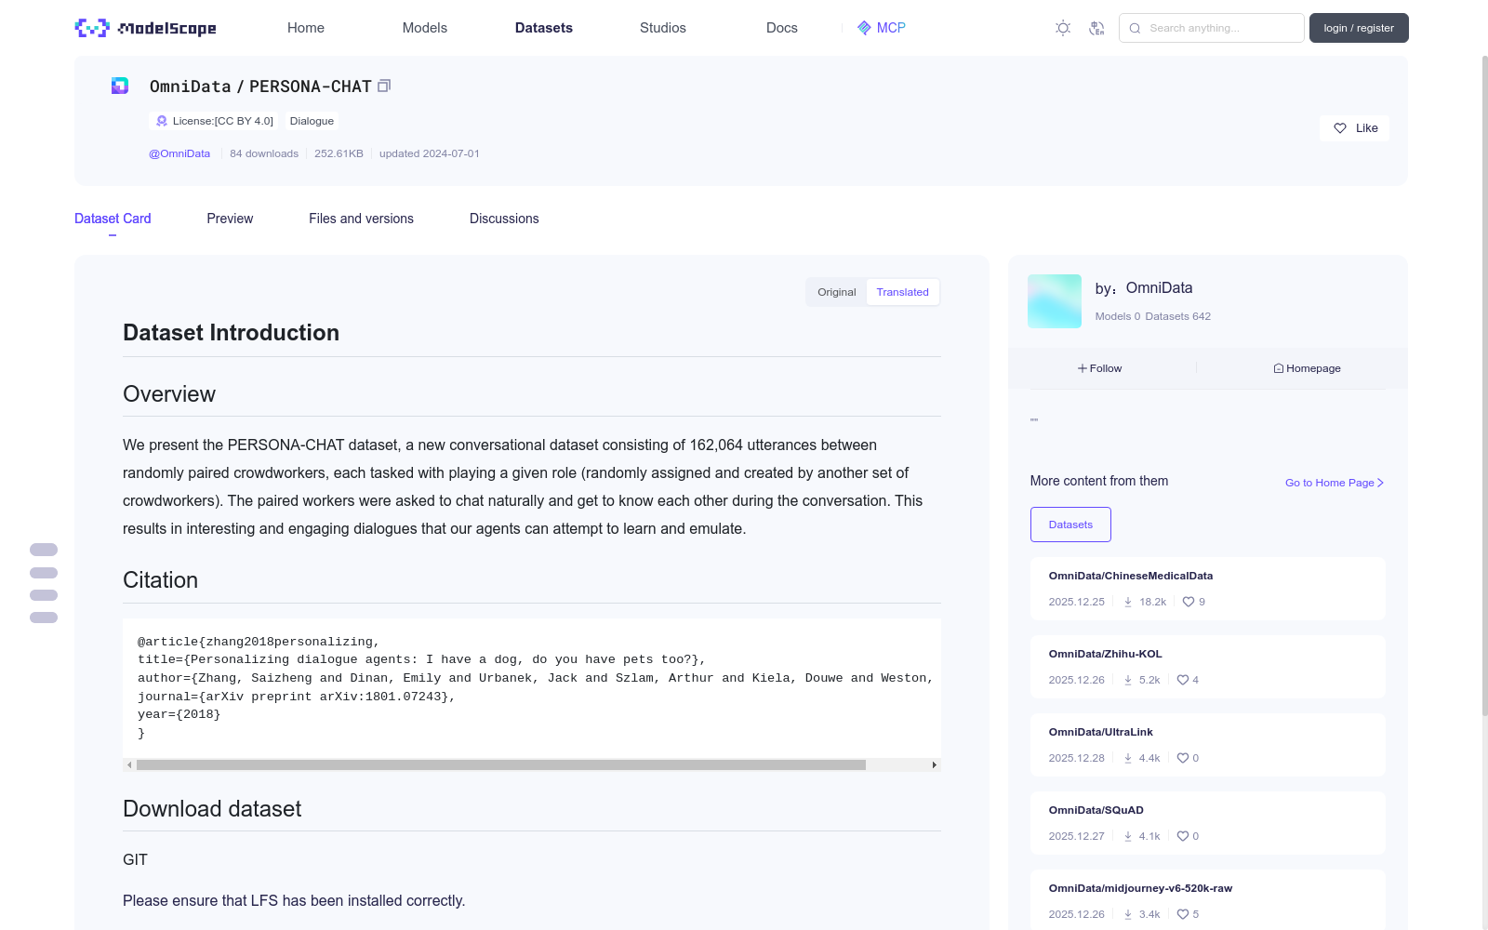Screen dimensions: 1488x930
Task: Switch to Files and versions tab
Action: point(361,219)
